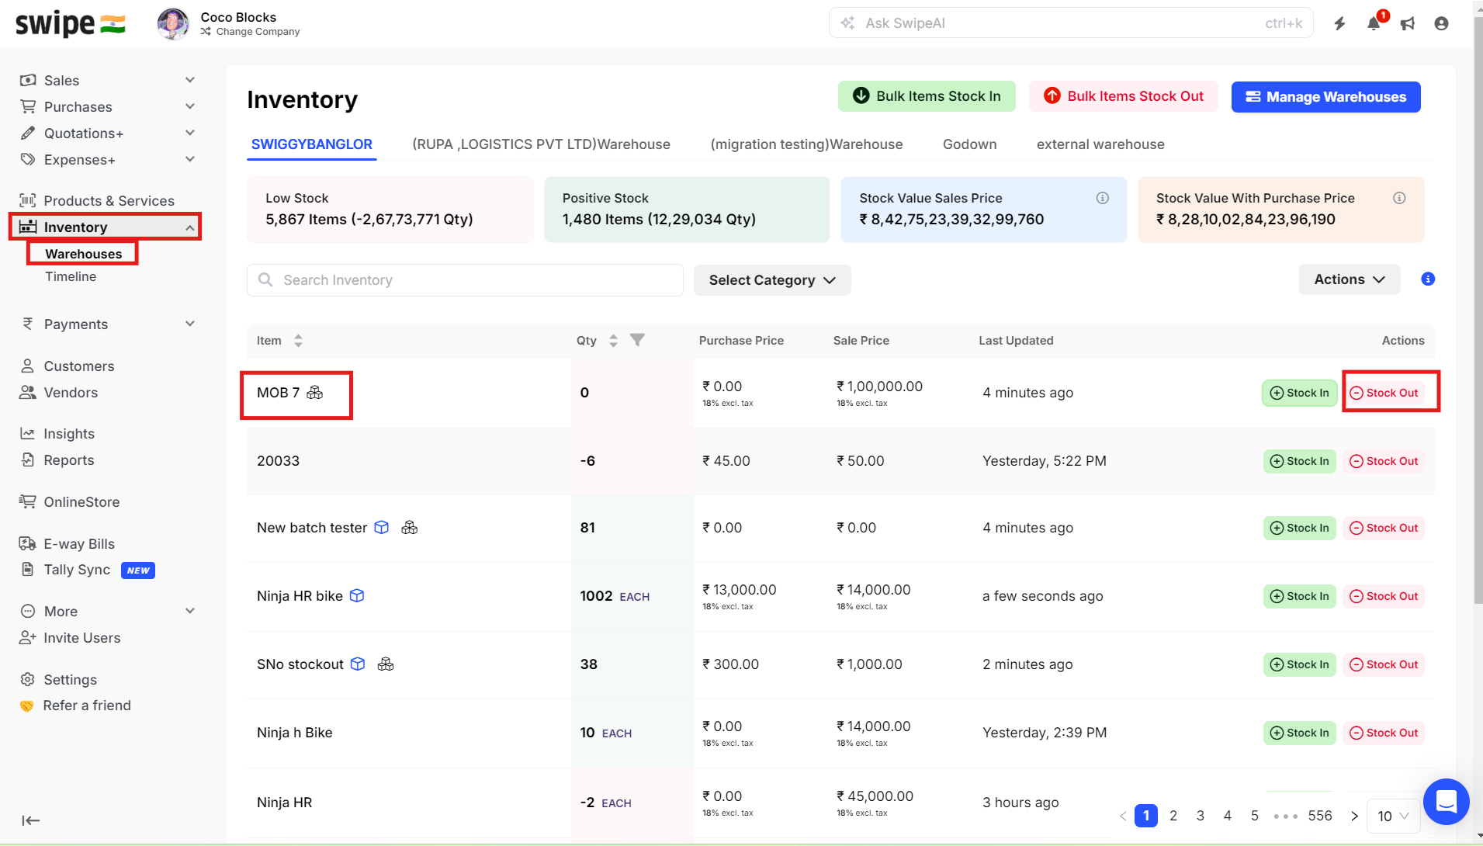Open the Actions dropdown menu
Screen dimensions: 1483x846
point(1349,279)
